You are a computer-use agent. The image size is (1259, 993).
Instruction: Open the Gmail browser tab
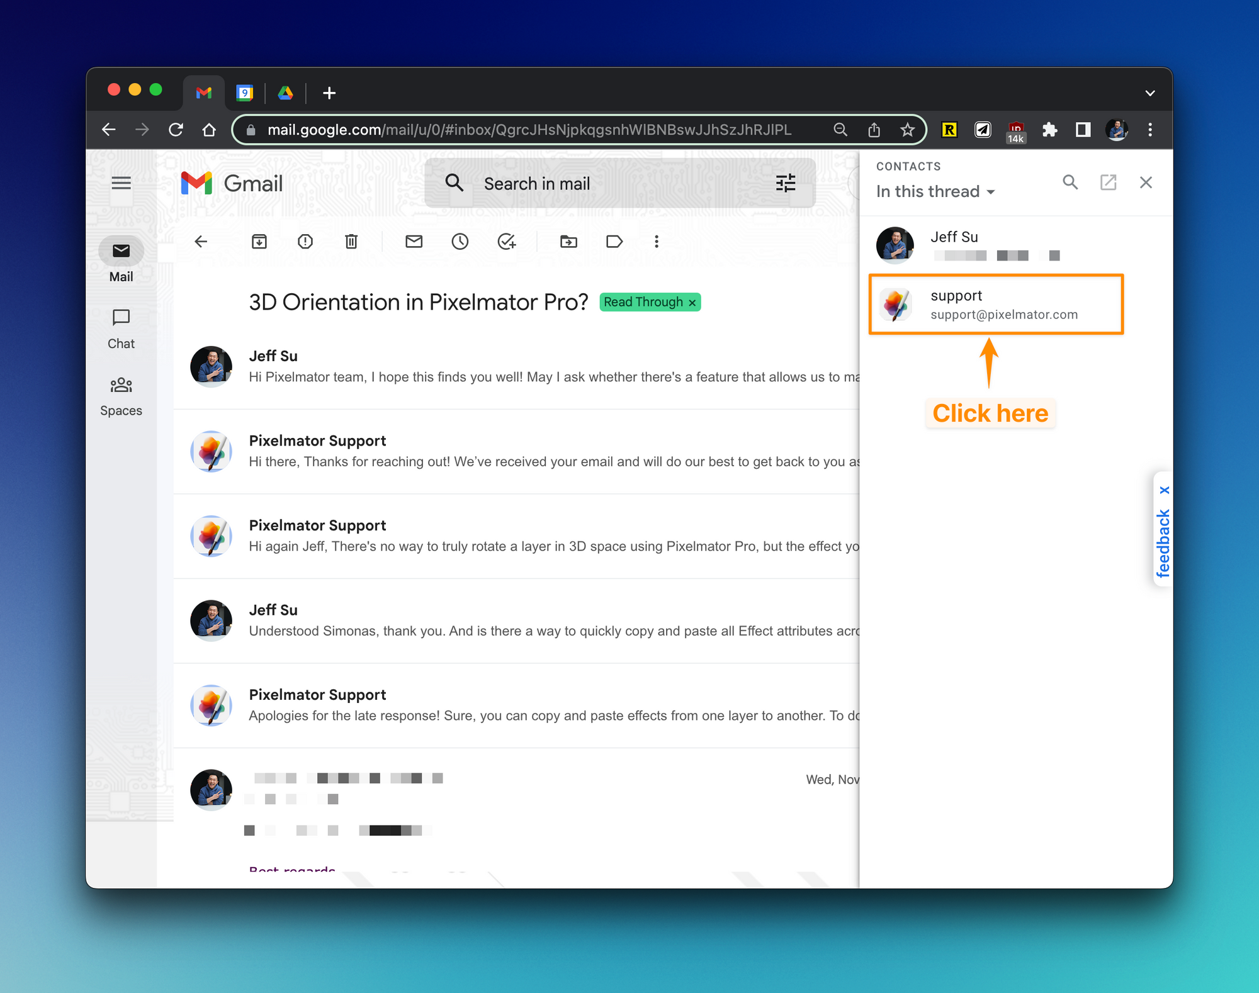pyautogui.click(x=203, y=93)
